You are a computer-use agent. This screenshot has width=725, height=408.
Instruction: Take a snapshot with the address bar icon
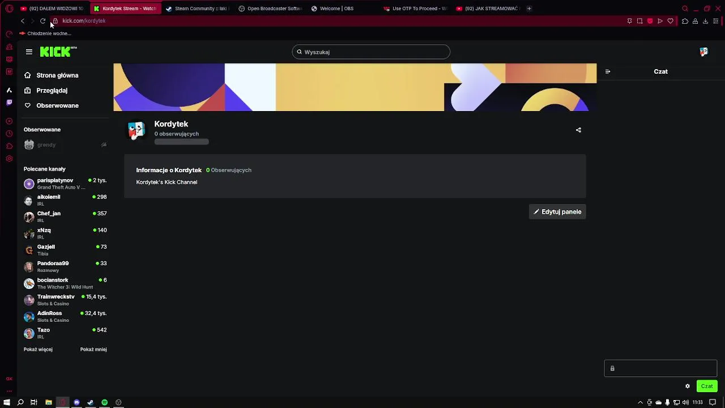(x=639, y=21)
